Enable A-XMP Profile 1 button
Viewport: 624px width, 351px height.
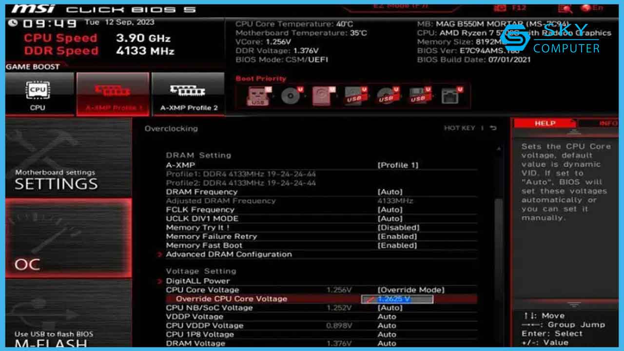click(113, 94)
